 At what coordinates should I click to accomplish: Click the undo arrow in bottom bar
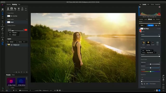[155, 90]
